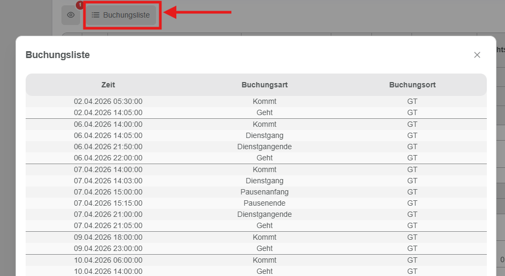
Task: Select the Pausenende entry at 15:15:00
Action: (x=256, y=203)
